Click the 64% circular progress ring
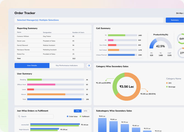The height and width of the screenshot is (132, 184). [181, 39]
